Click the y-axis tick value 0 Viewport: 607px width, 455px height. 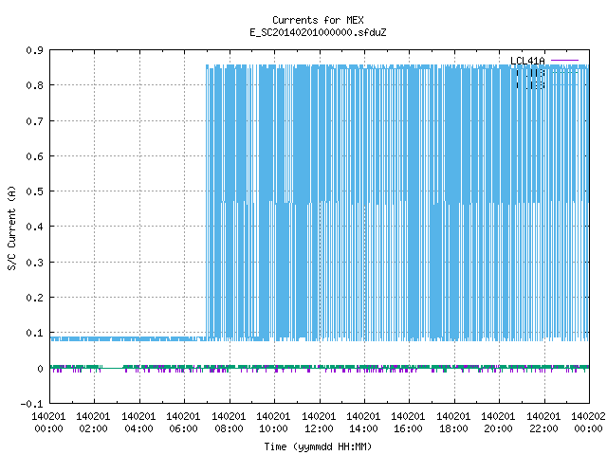coord(40,369)
